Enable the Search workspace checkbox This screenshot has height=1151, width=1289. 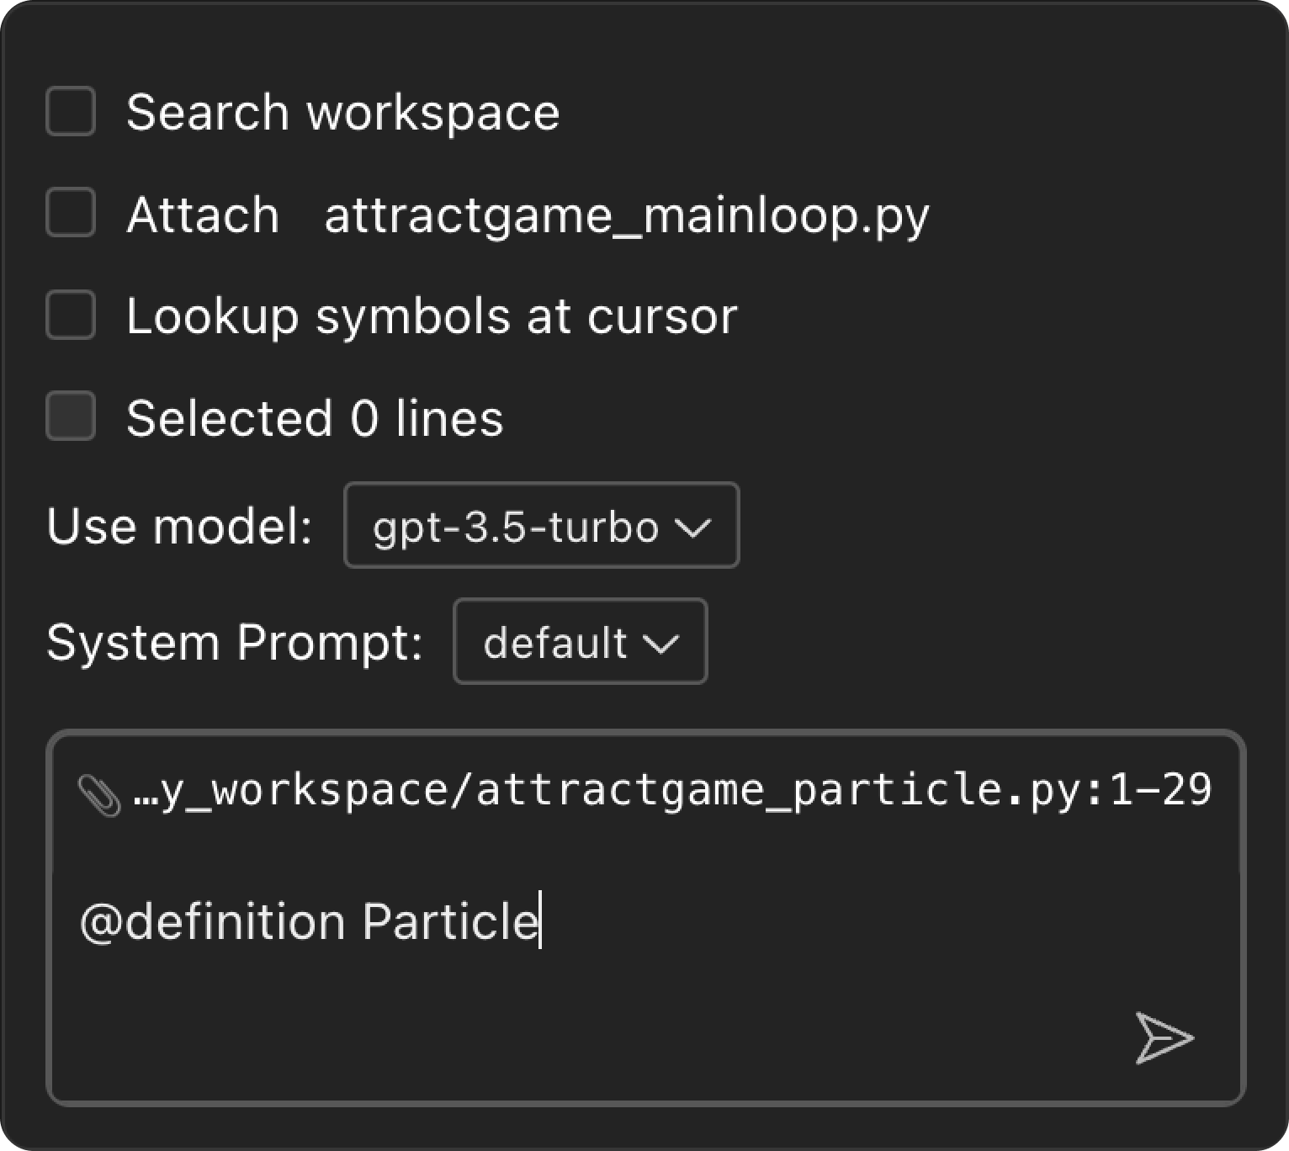point(71,111)
